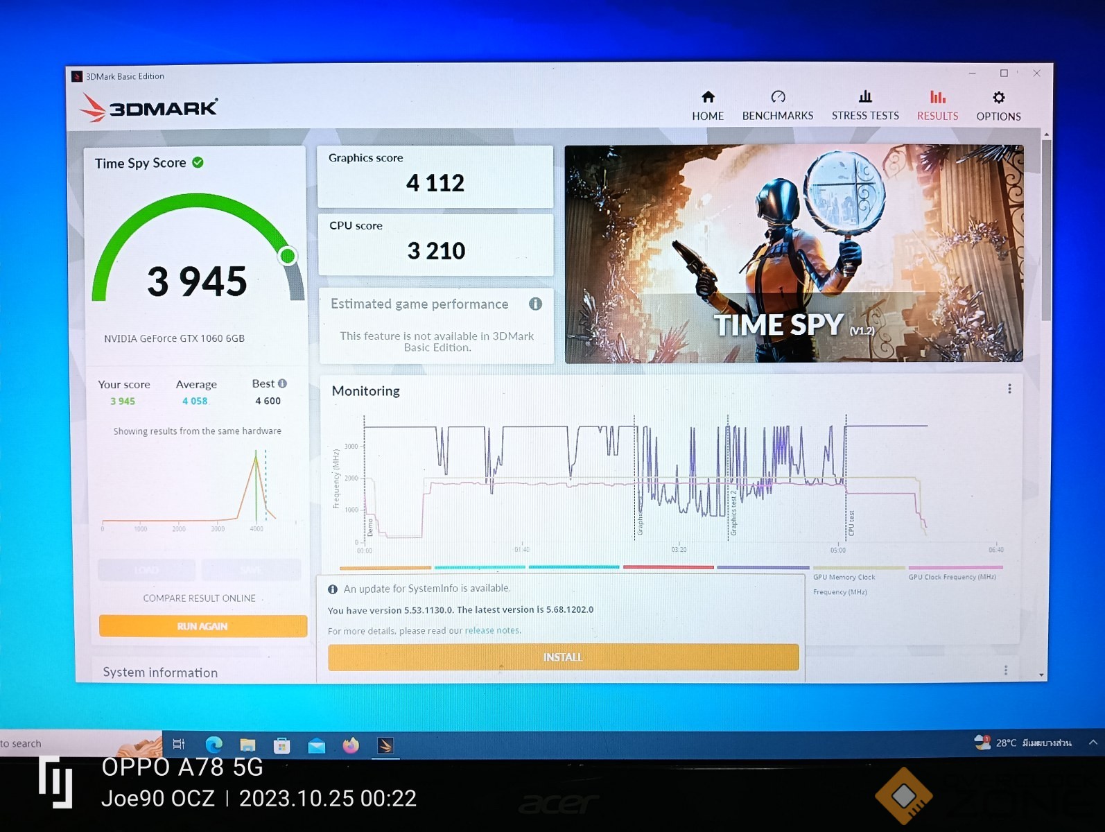The width and height of the screenshot is (1105, 832).
Task: Click the red legend color bar under the graph
Action: pyautogui.click(x=668, y=567)
